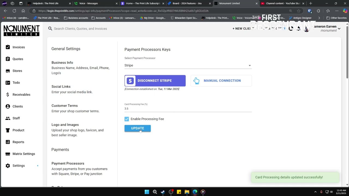Click the taskbar search icon
Screen dimensions: 349x196
coord(155,192)
